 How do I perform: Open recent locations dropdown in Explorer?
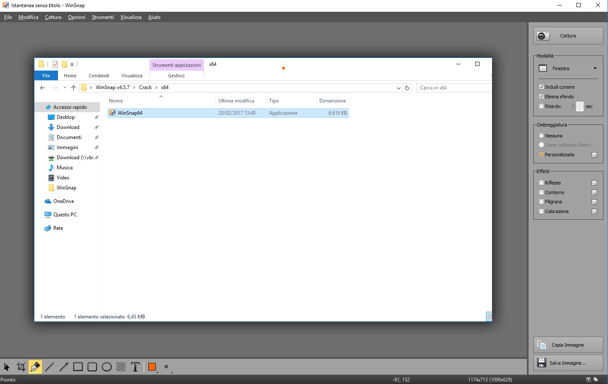coord(65,88)
